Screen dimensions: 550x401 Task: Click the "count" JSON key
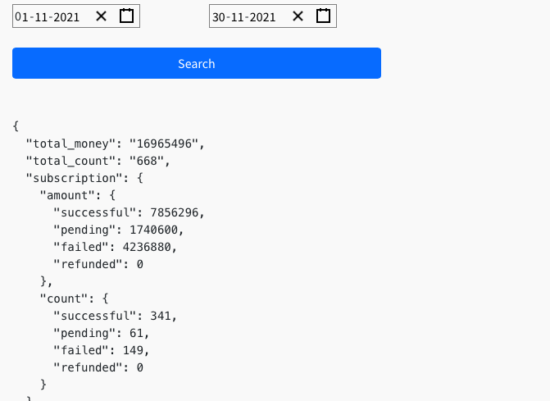(63, 298)
